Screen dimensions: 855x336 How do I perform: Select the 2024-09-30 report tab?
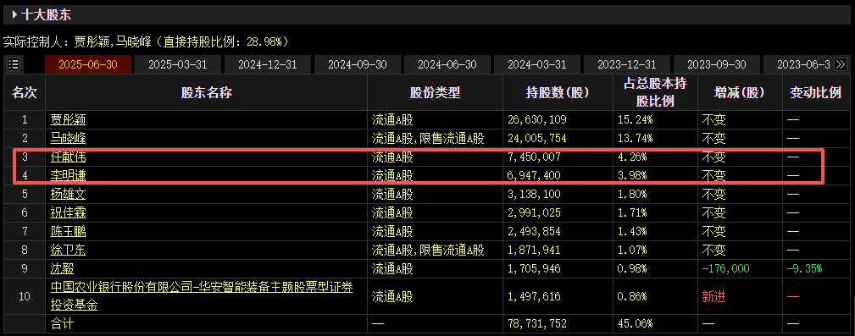[357, 64]
